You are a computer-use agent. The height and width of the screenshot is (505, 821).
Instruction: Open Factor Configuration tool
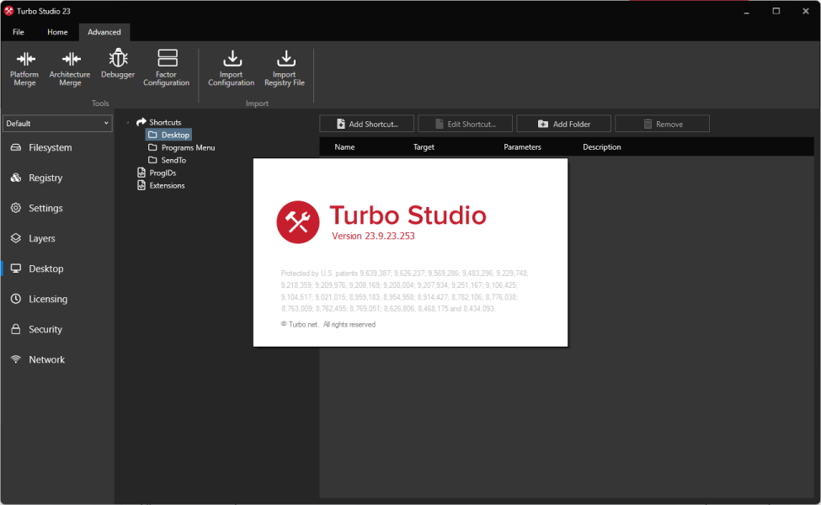pyautogui.click(x=167, y=68)
